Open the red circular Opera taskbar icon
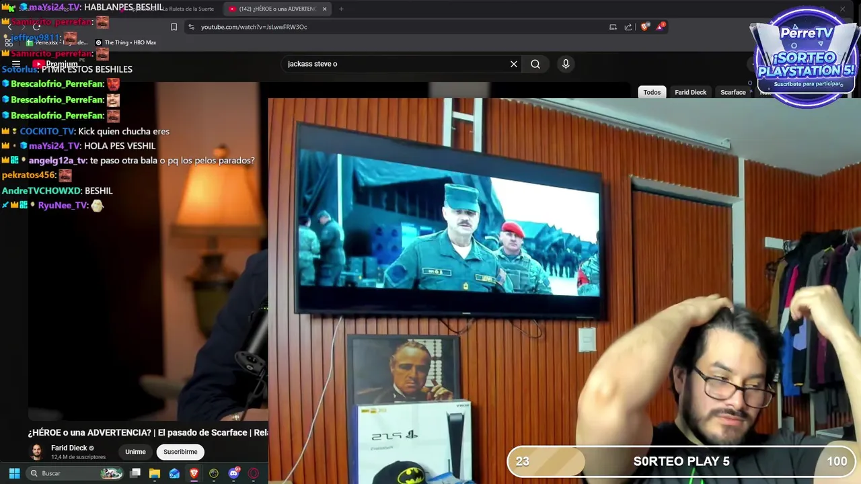The width and height of the screenshot is (861, 484). tap(254, 473)
